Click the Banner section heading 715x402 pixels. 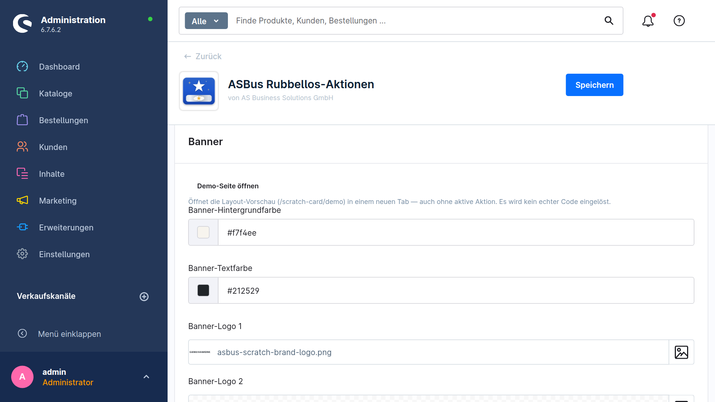[206, 141]
